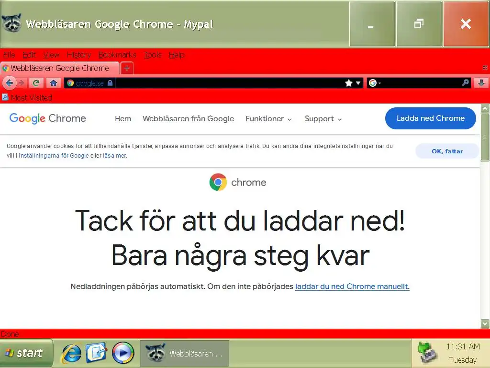490x368 pixels.
Task: Click the tab groups icon
Action: tap(485, 68)
